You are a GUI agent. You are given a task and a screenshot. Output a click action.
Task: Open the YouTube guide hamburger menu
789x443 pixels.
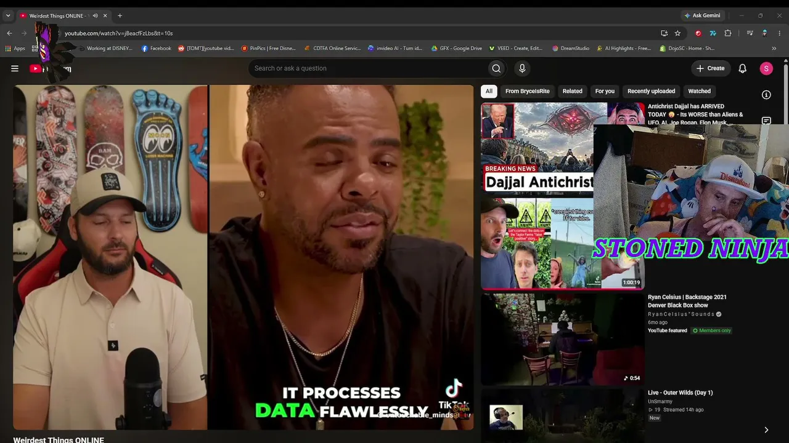tap(15, 68)
